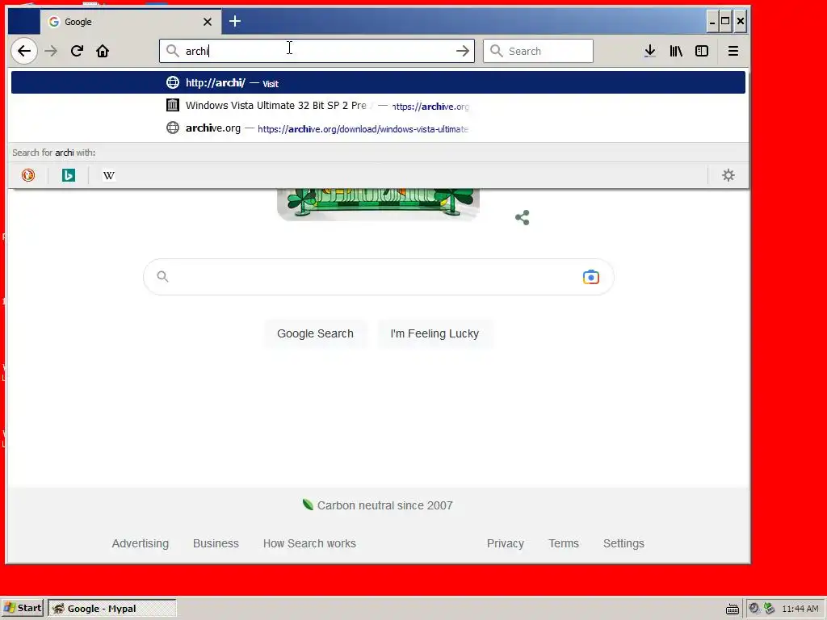Open search settings gear icon

[728, 175]
